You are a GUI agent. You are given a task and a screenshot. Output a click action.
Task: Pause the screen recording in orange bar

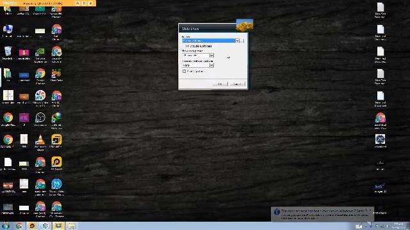[84, 3]
